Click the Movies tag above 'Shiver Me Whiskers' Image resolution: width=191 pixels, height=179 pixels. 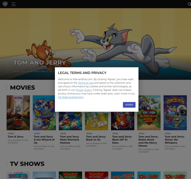(168, 133)
